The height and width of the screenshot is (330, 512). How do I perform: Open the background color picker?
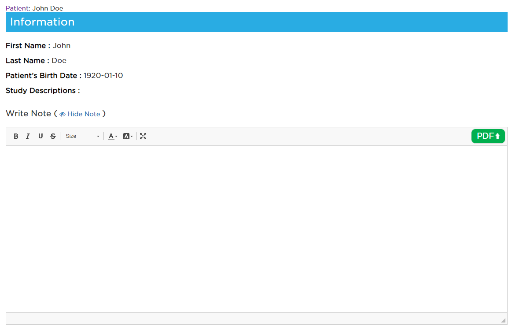pyautogui.click(x=128, y=136)
